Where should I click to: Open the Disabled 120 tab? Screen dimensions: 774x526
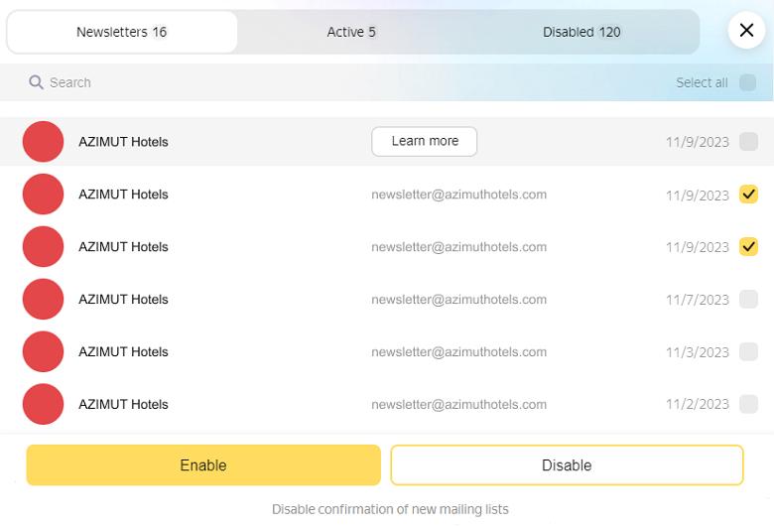[581, 32]
